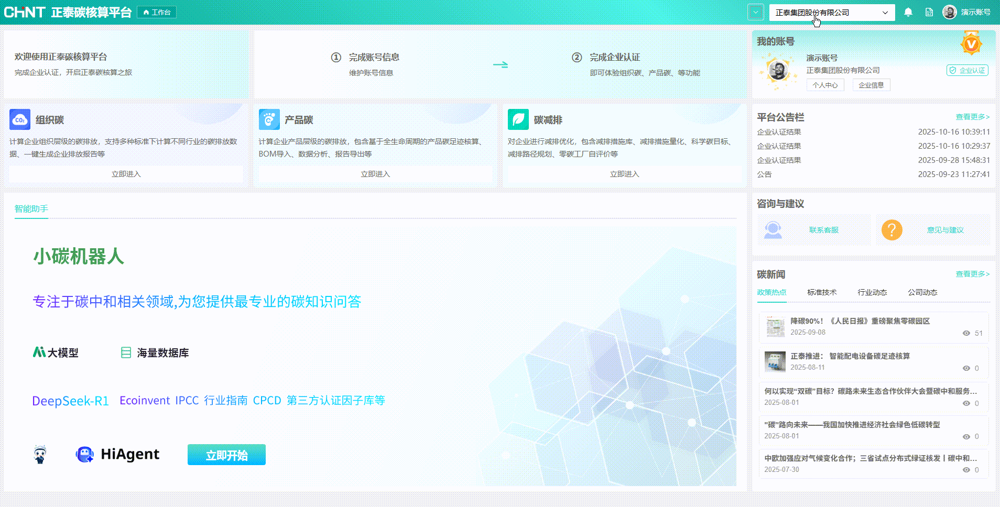
Task: Click the small carbon robot mascot
Action: (x=40, y=454)
